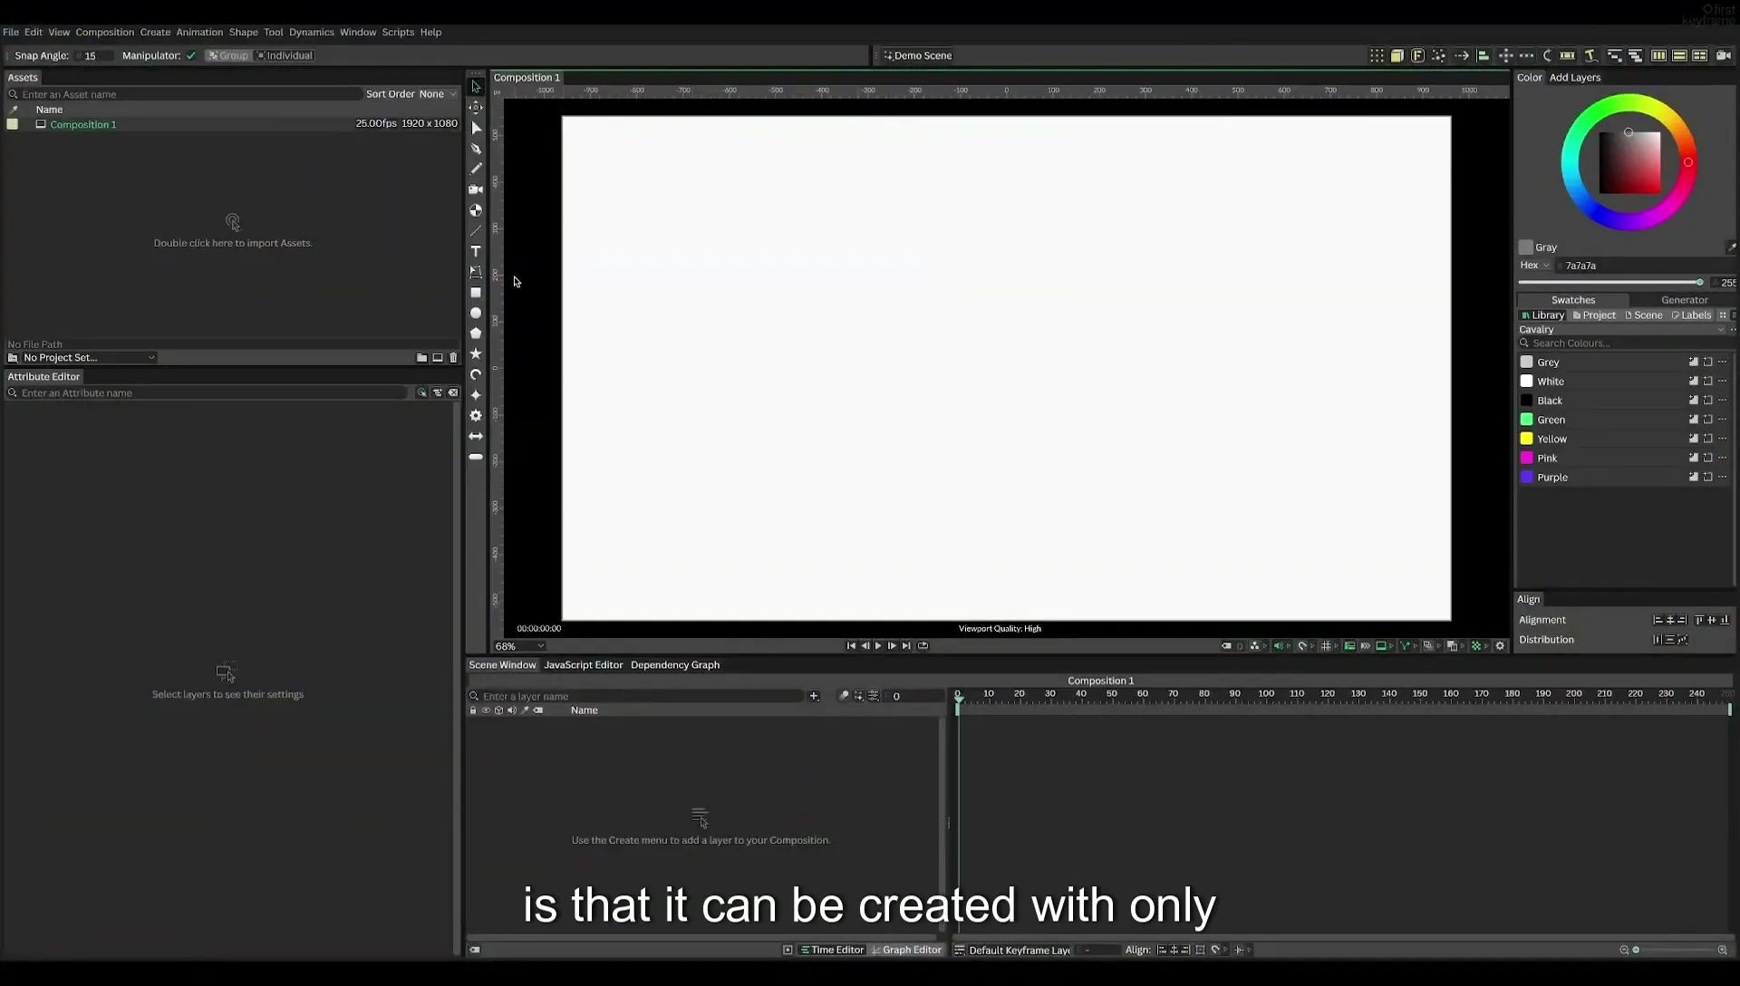
Task: Switch to the Dependency Graph tab
Action: [675, 665]
